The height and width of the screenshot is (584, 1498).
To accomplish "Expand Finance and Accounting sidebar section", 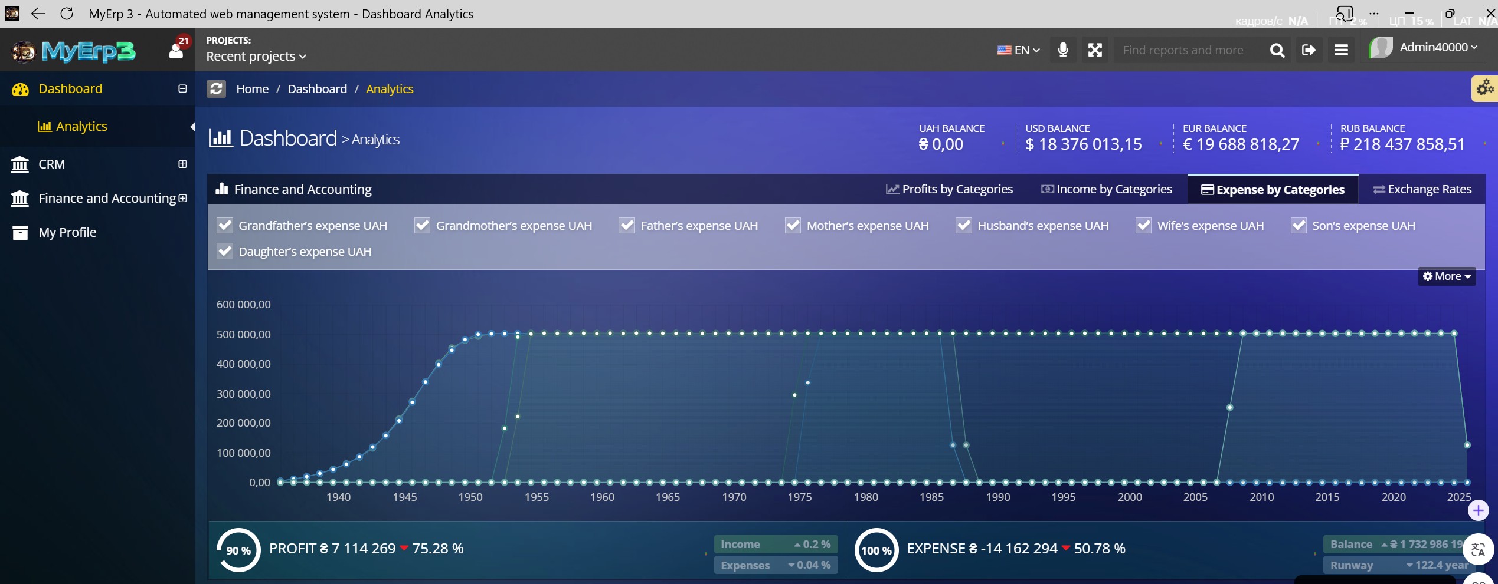I will point(182,199).
